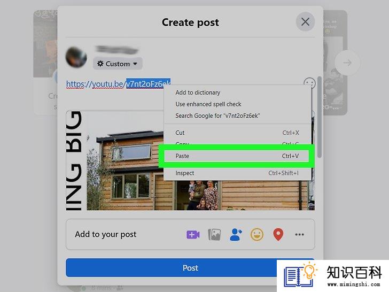Select Search Google for "v7nt2oFz6ek"
Viewport: 389px width, 292px height.
[217, 116]
